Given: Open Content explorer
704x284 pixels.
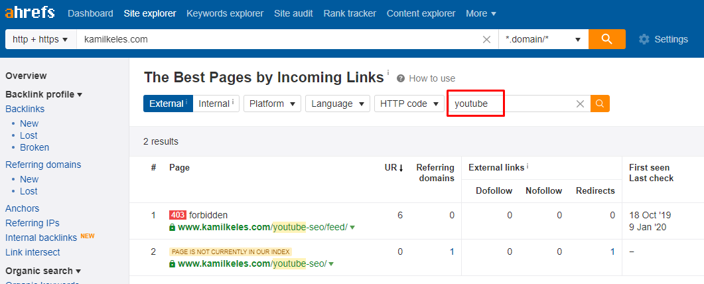Looking at the screenshot, I should (421, 13).
